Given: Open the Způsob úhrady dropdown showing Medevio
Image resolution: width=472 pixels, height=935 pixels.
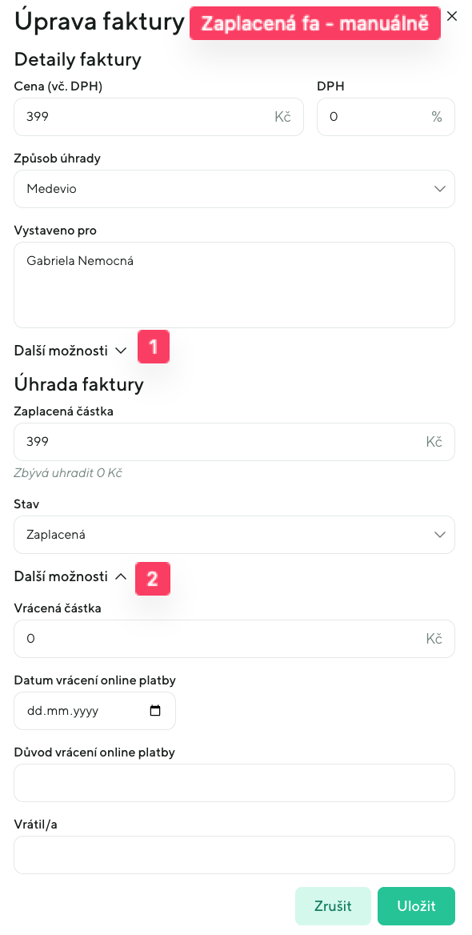Looking at the screenshot, I should click(234, 189).
